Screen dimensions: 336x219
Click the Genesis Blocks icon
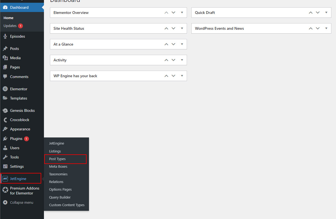[5, 110]
